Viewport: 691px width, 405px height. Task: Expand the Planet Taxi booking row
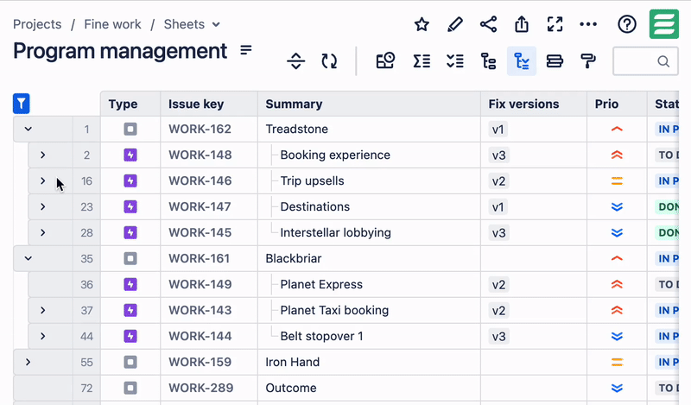coord(42,310)
